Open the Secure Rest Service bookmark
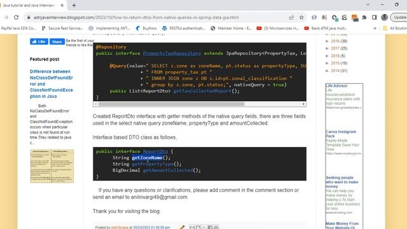 click(x=62, y=28)
